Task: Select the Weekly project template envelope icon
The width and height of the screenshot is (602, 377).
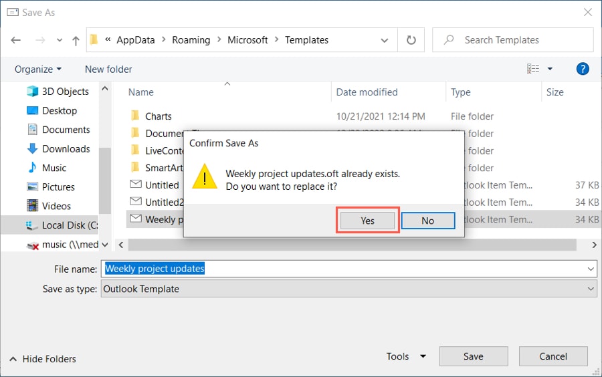Action: (136, 219)
